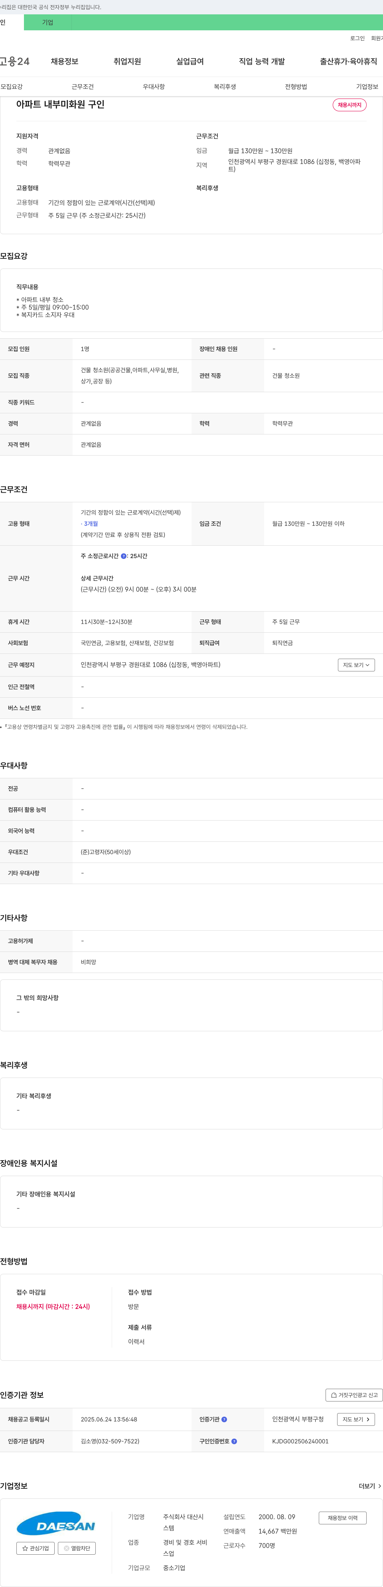Expand 지도 보기 for 근무 예정지
Screen dimensions: 383x1587
[357, 665]
